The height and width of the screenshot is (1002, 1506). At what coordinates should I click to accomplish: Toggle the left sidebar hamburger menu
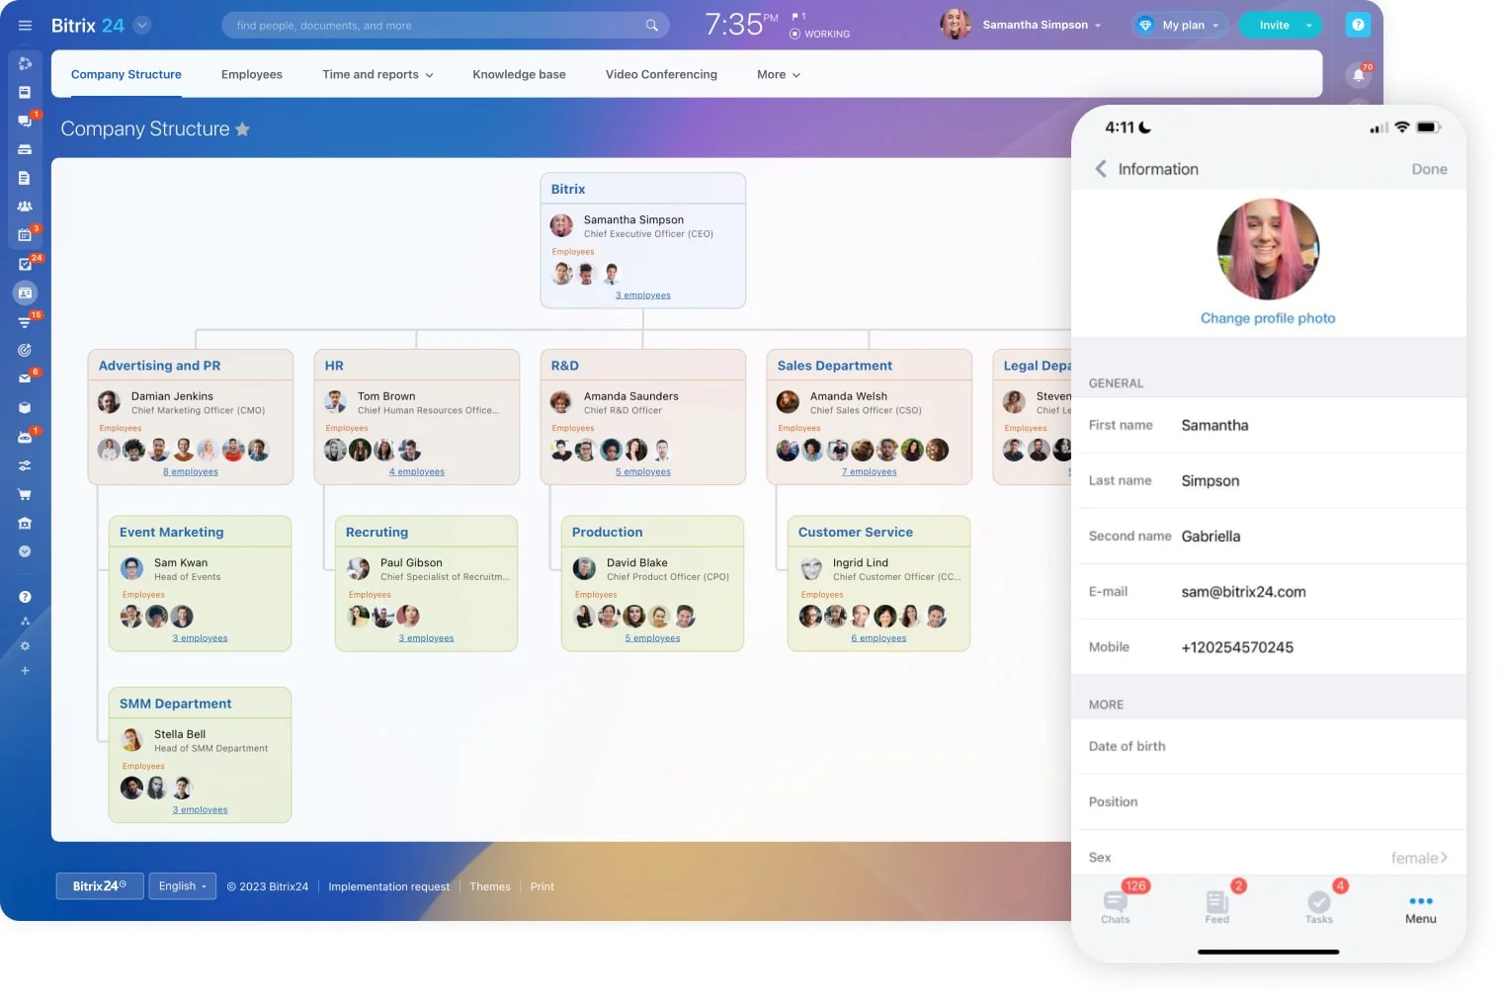(x=25, y=26)
